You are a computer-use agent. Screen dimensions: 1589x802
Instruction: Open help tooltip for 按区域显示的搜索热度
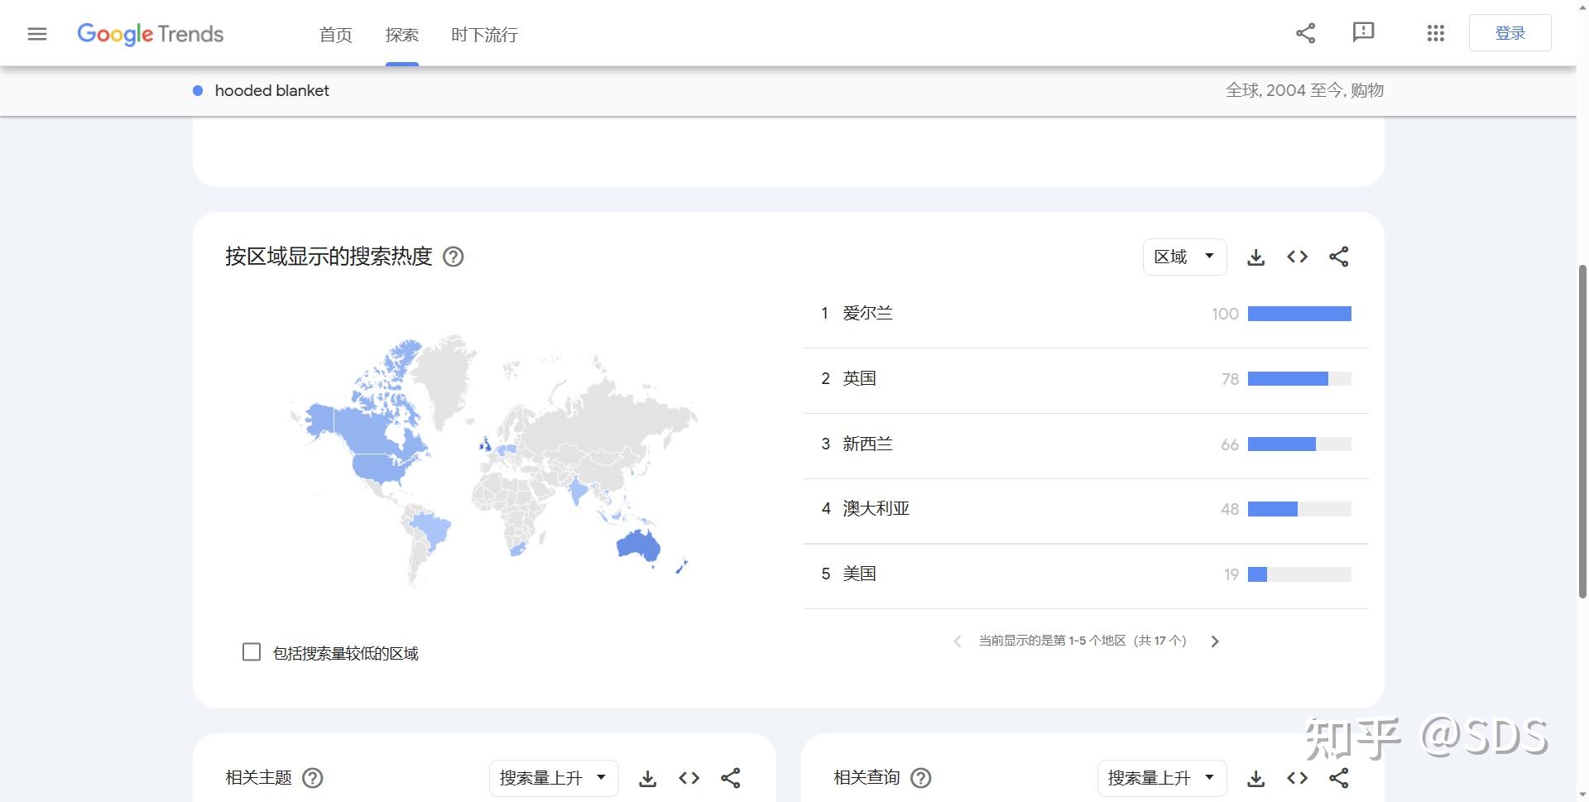point(454,257)
